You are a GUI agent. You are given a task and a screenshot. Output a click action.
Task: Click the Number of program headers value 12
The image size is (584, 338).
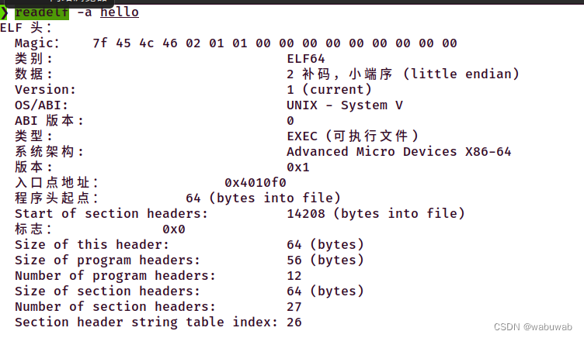(294, 275)
